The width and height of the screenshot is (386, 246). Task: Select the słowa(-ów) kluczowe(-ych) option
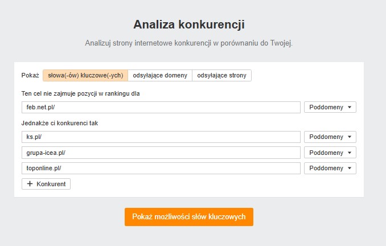click(85, 75)
